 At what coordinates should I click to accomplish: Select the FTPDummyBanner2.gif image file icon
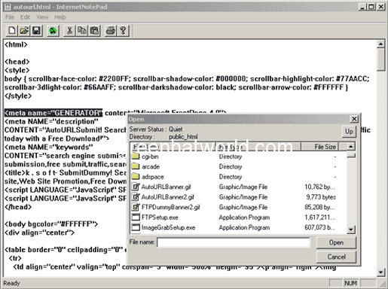pyautogui.click(x=136, y=207)
